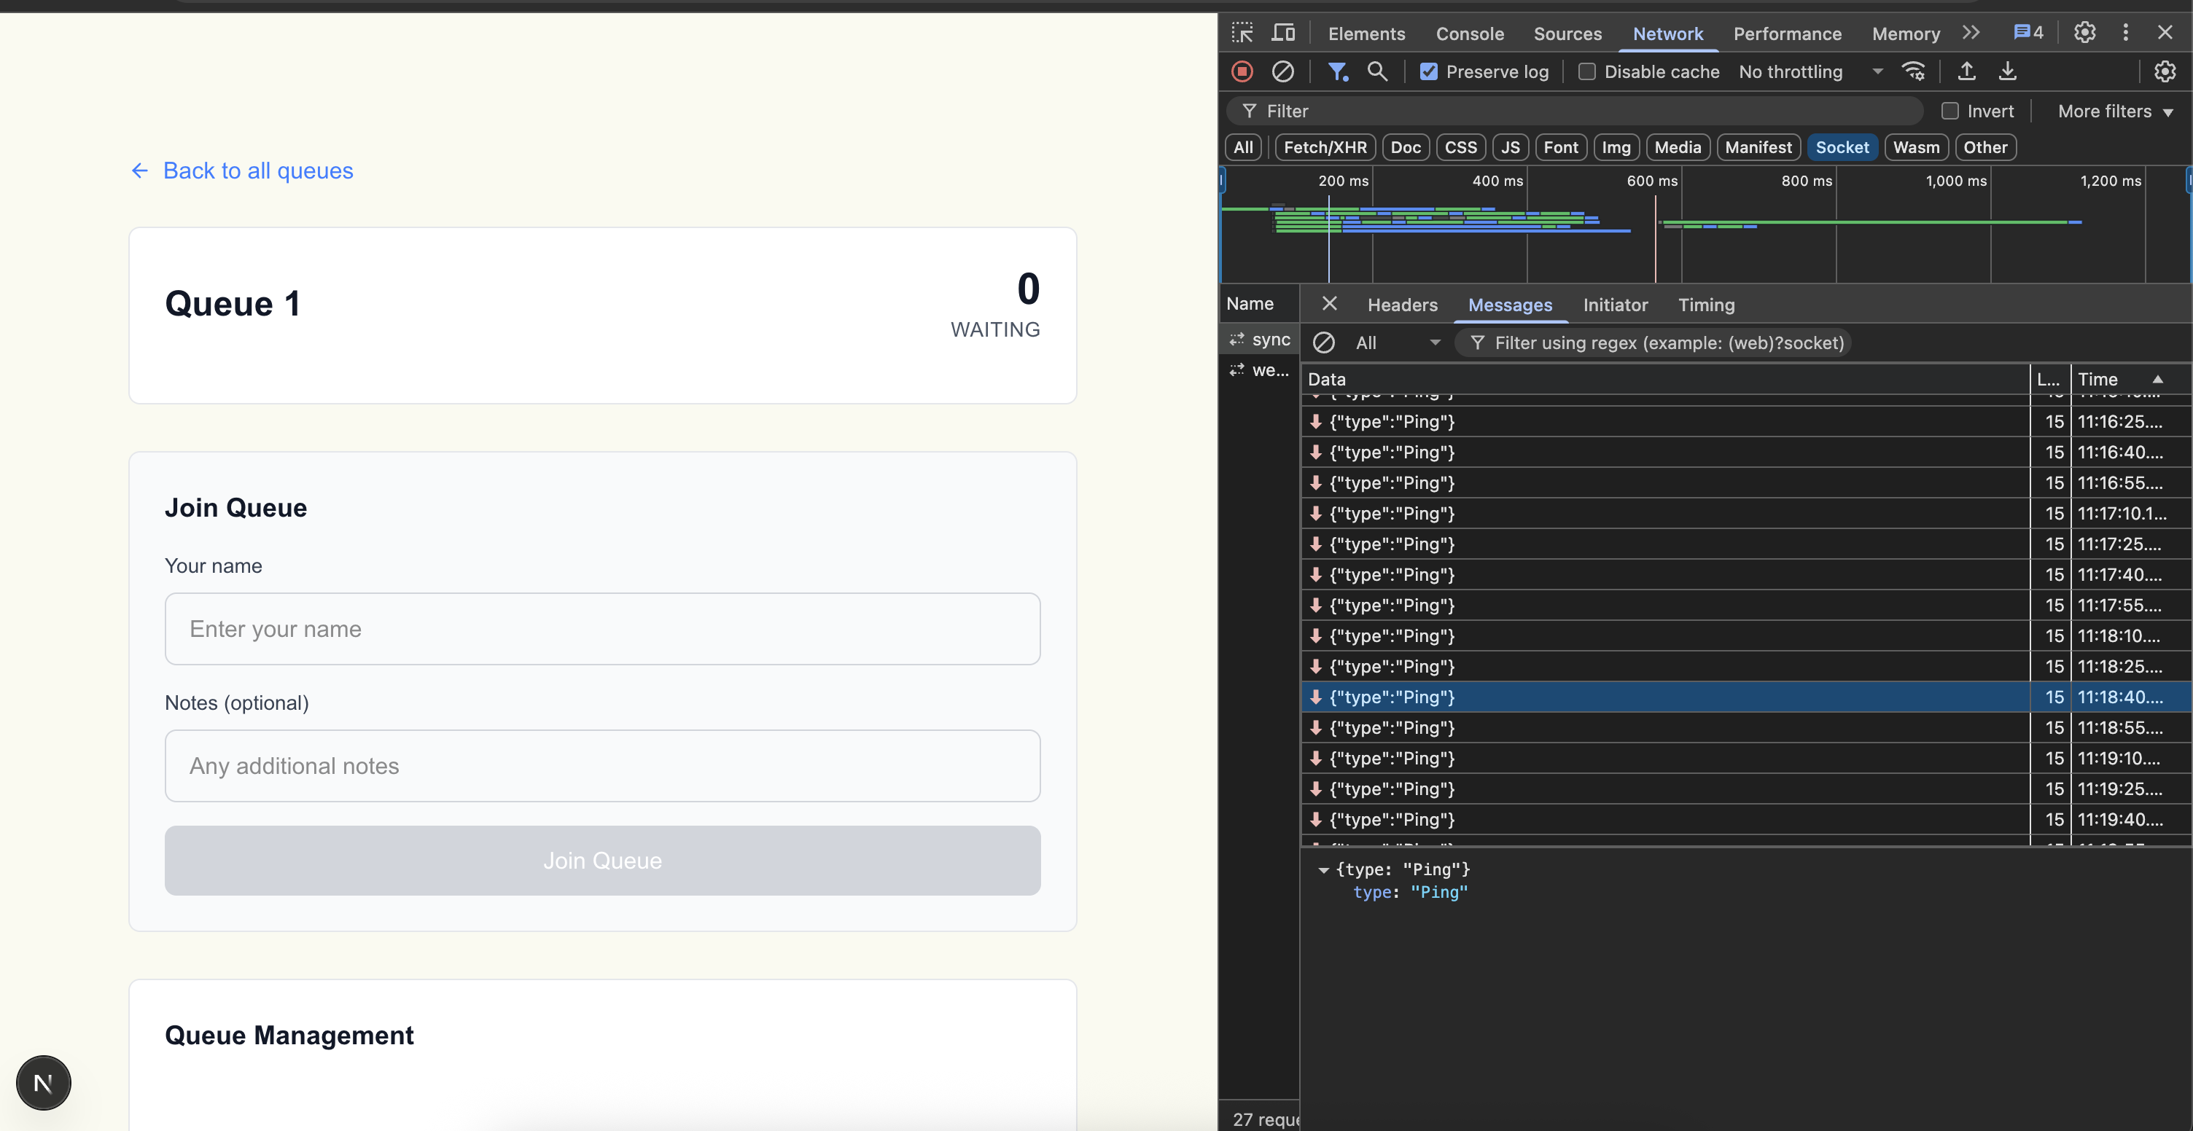Focus the network Filter text box

1574,111
